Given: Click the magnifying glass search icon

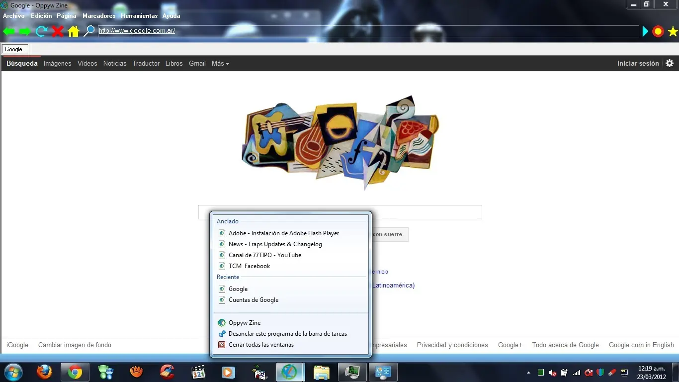Looking at the screenshot, I should click(89, 31).
